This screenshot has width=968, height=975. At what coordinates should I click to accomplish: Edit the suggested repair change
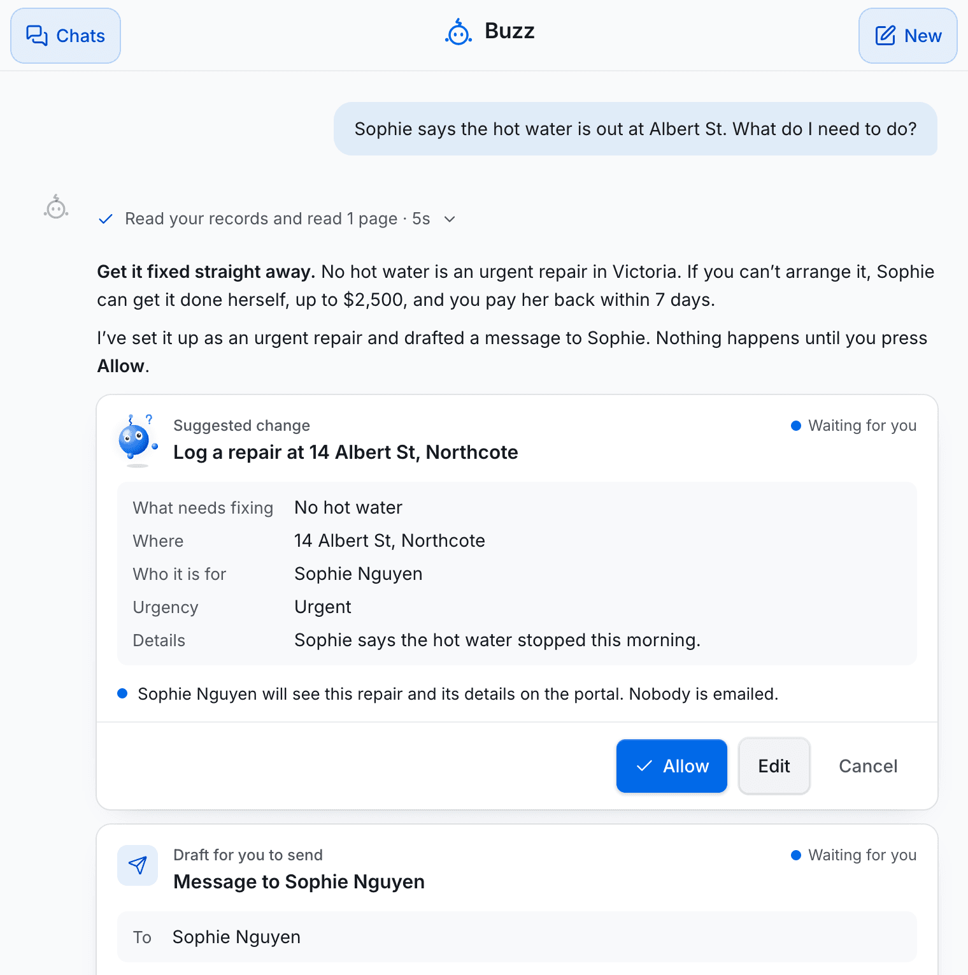coord(774,766)
